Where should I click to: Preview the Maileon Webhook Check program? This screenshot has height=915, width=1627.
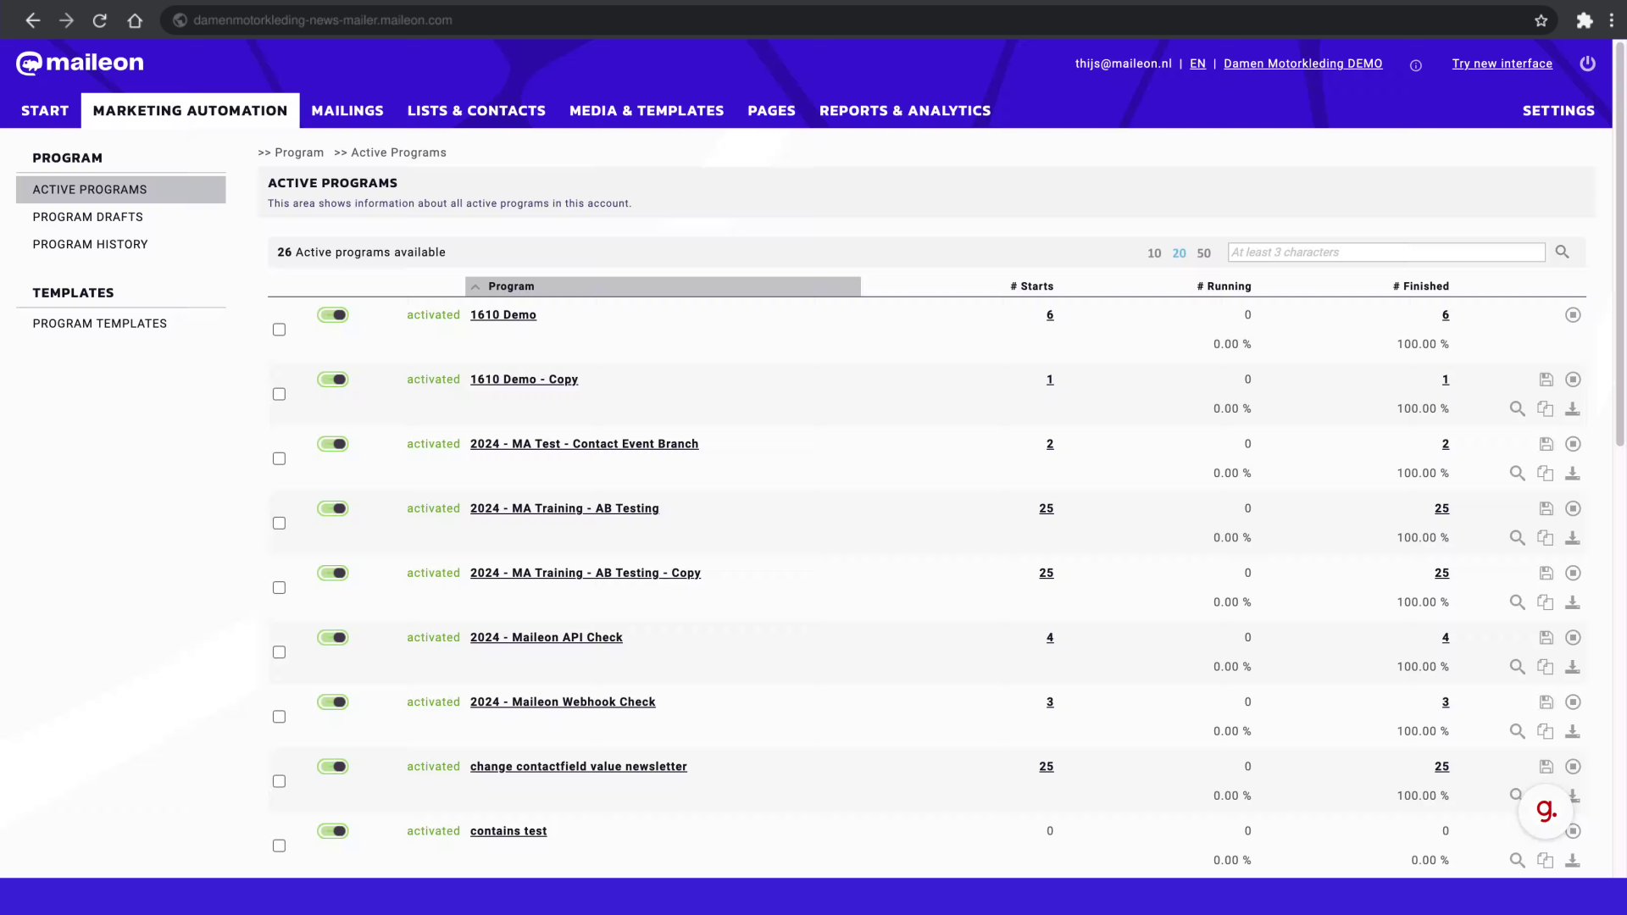(1517, 731)
